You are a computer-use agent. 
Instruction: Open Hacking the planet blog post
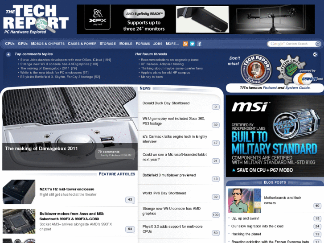pos(246,234)
